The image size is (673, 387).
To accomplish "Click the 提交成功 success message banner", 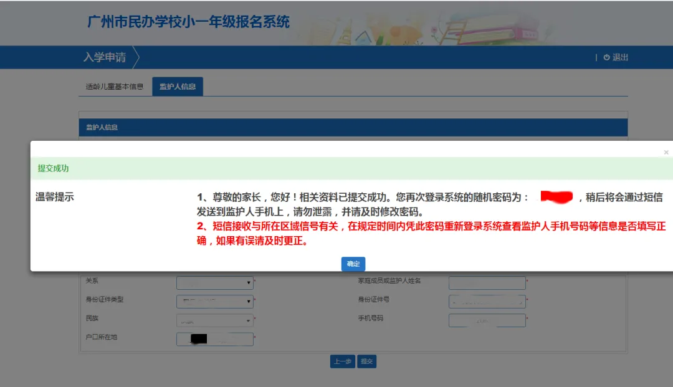I will pyautogui.click(x=55, y=168).
